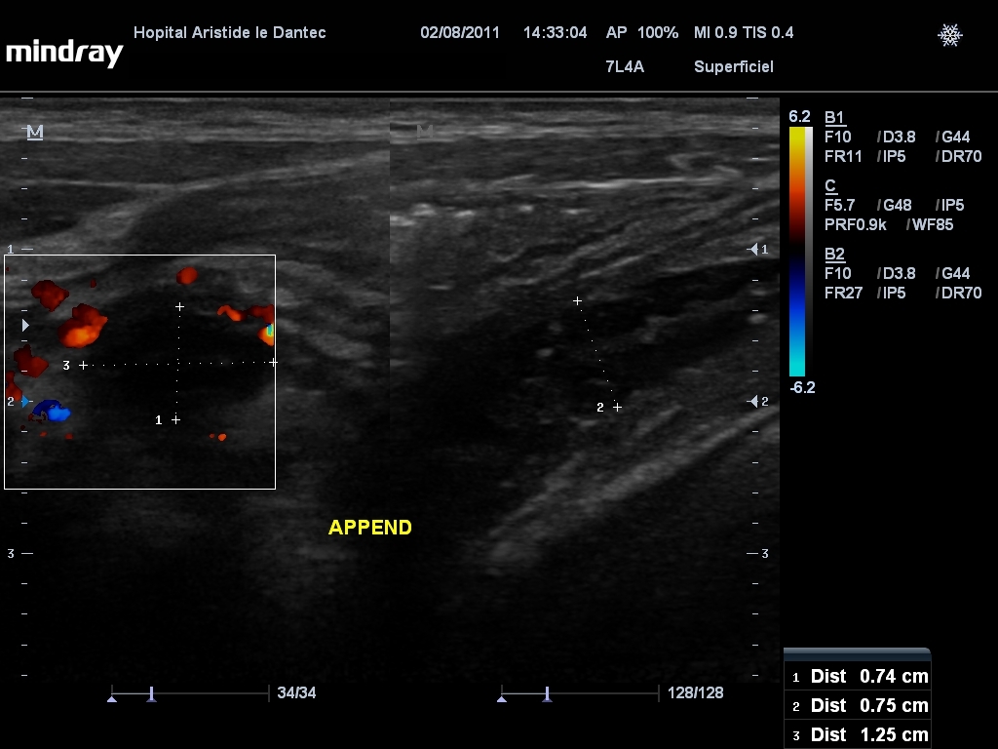Select the upper caliper cross of measurement 1
This screenshot has height=749, width=998.
click(179, 307)
